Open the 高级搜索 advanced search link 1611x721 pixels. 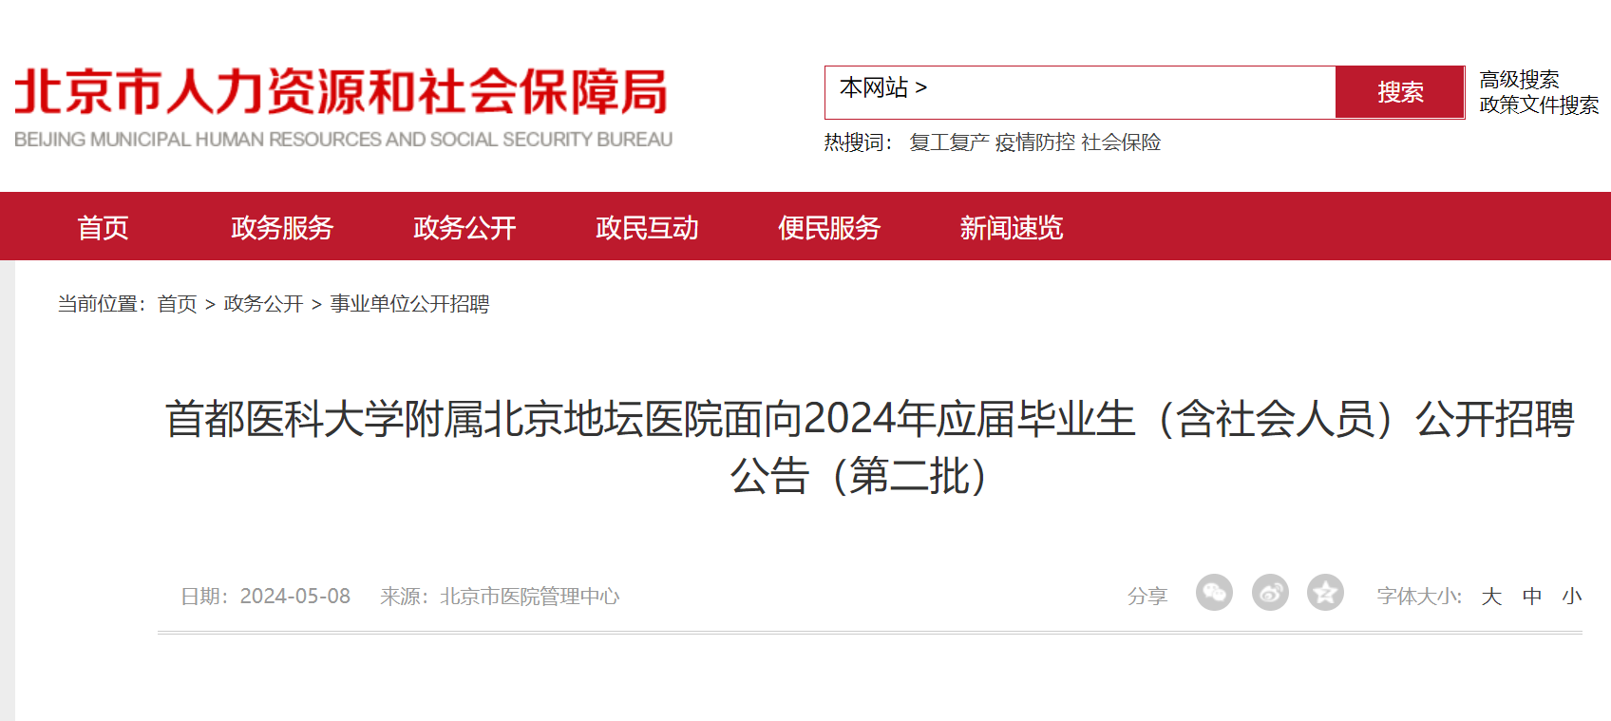pos(1519,80)
